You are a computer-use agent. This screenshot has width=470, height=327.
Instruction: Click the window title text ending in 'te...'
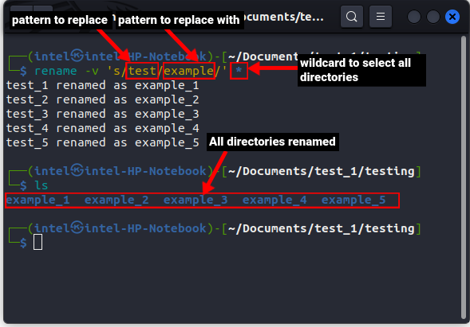(284, 17)
